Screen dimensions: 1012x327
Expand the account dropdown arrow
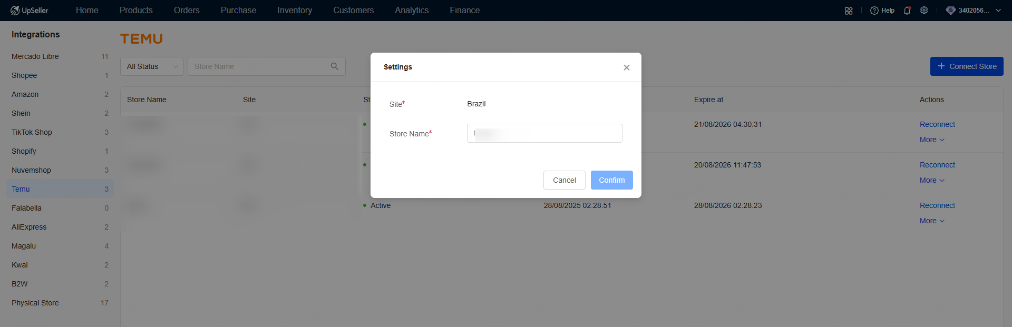tap(998, 11)
